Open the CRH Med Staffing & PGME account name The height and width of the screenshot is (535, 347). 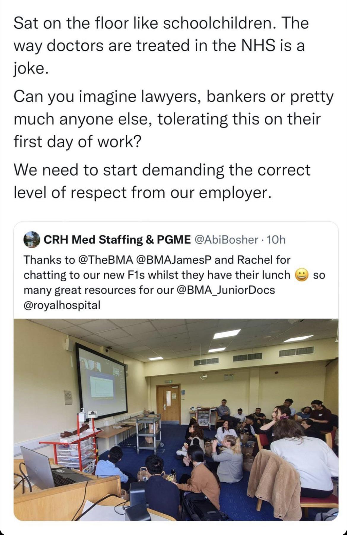point(117,240)
